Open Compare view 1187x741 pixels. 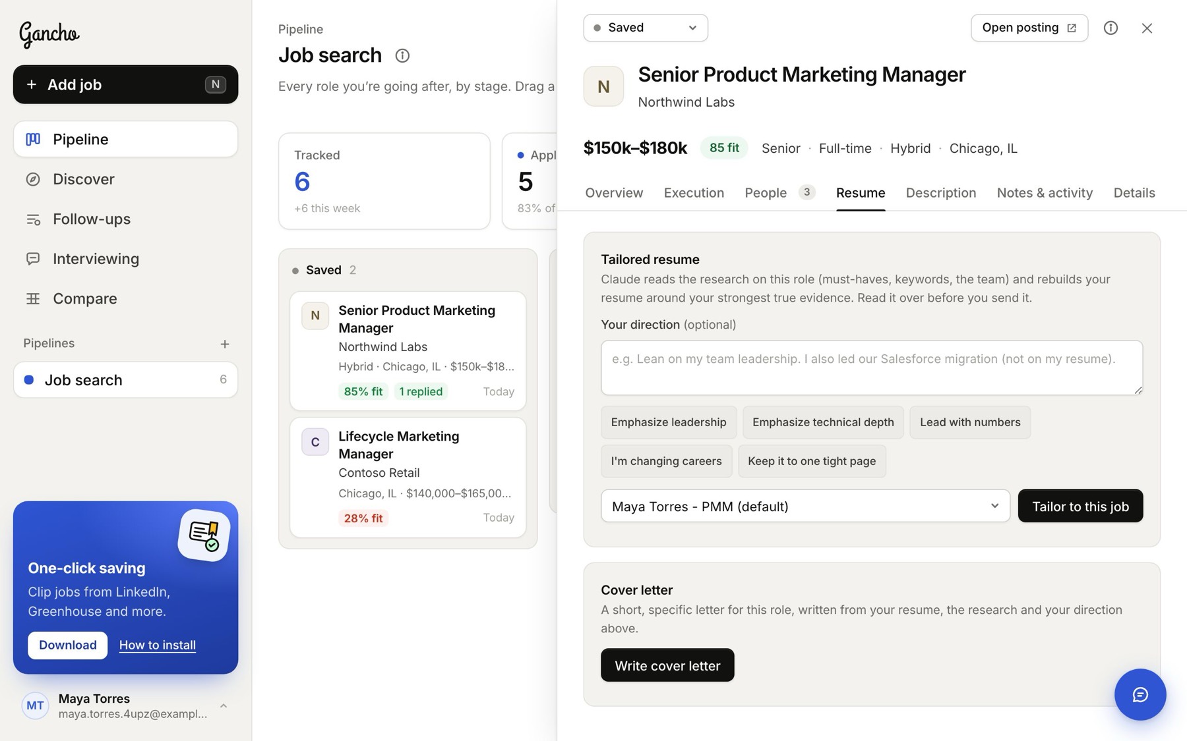[125, 298]
